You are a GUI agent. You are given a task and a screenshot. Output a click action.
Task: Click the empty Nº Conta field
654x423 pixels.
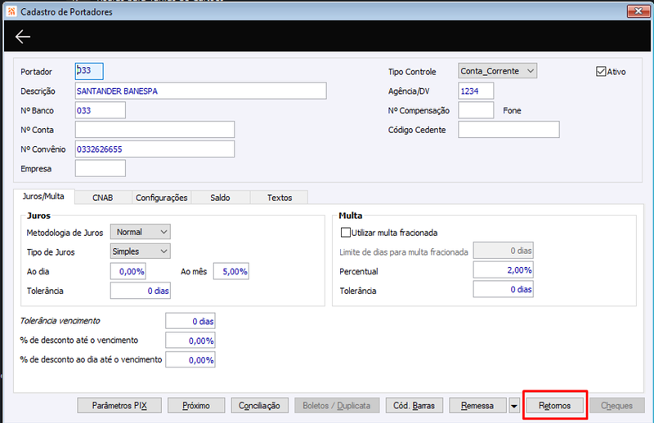[x=155, y=130]
